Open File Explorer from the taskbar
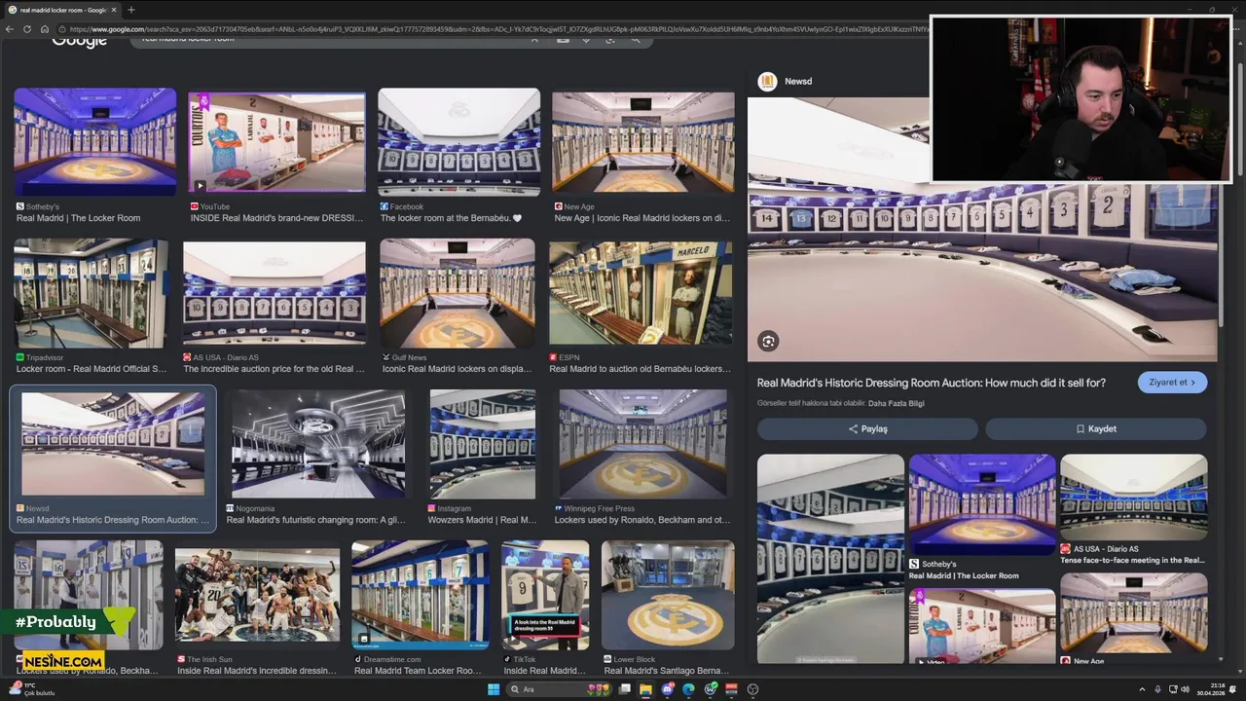 coord(645,689)
